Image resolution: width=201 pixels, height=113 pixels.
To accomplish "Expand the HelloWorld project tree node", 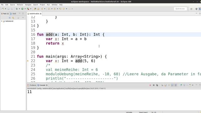I will pyautogui.click(x=2, y=21).
